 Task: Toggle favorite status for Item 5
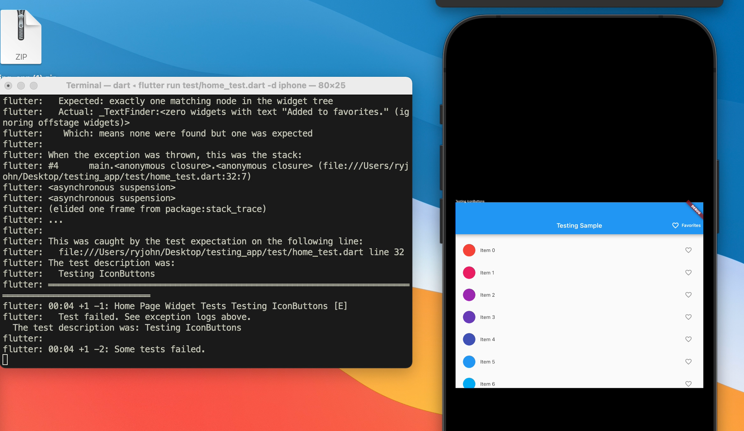pos(688,362)
